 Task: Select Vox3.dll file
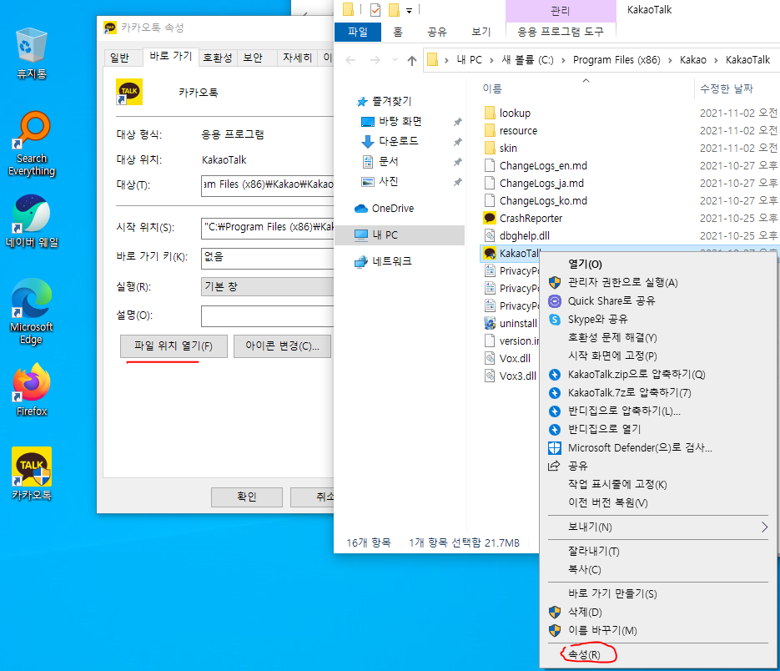511,376
